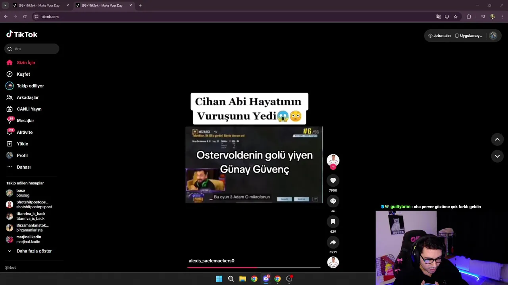The image size is (508, 285).
Task: Open Discord from taskbar
Action: [266, 279]
